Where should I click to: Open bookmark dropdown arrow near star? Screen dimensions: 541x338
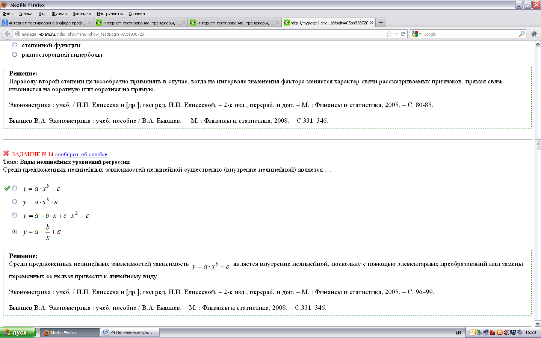[396, 34]
